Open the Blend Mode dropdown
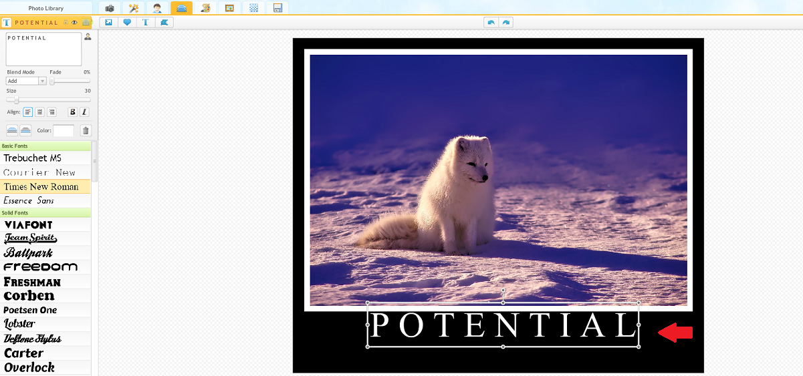Viewport: 803px width, 376px height. 26,81
